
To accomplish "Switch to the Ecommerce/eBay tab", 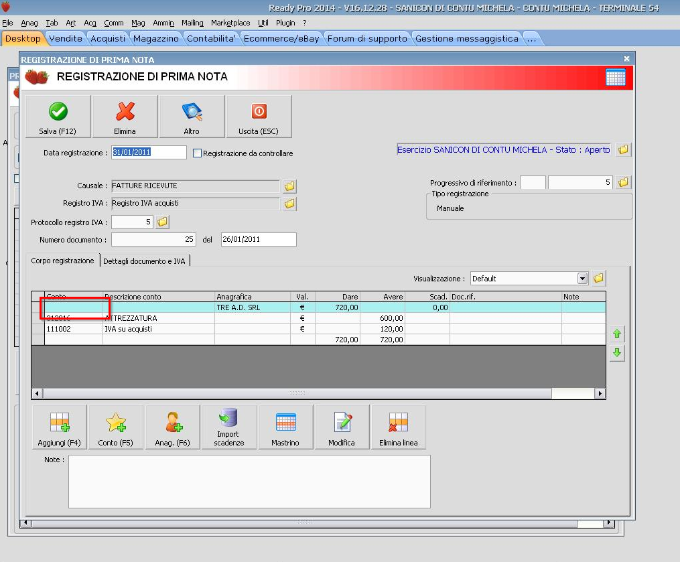I will pos(281,39).
